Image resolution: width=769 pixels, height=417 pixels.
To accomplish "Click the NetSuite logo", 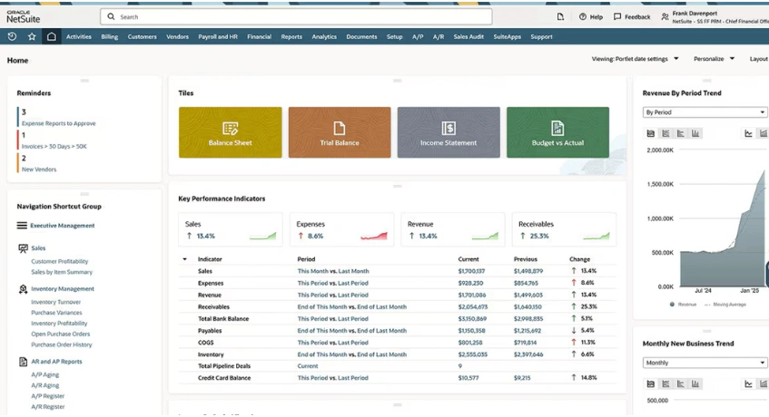I will (x=23, y=16).
